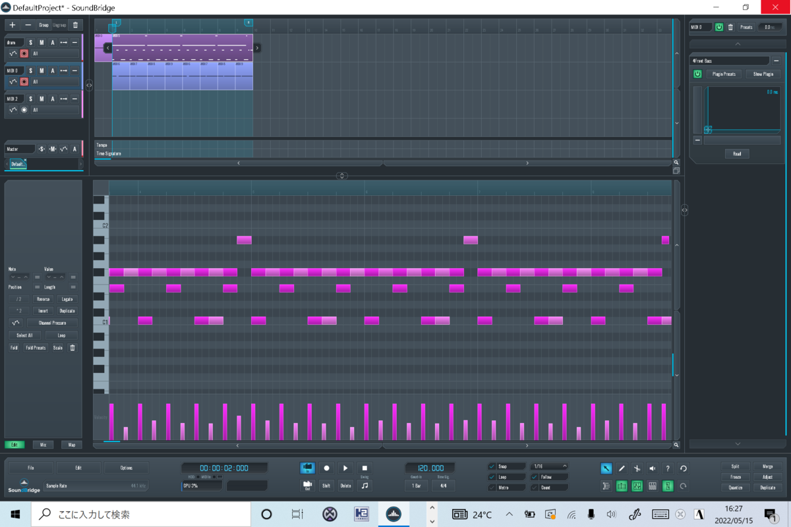Click the punch In icon in transport
This screenshot has width=791, height=527.
click(307, 468)
